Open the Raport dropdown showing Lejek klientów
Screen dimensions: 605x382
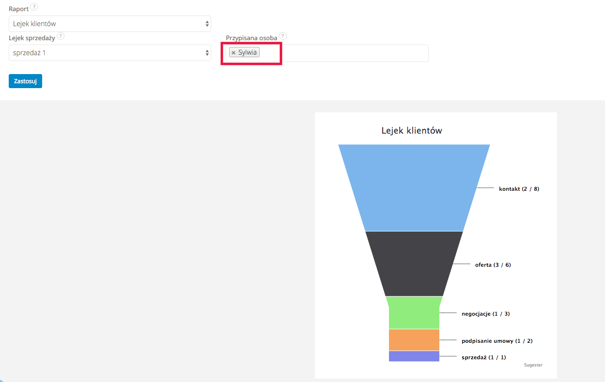pos(110,24)
